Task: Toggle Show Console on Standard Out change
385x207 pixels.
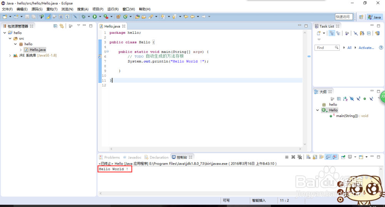Action: pos(328,157)
